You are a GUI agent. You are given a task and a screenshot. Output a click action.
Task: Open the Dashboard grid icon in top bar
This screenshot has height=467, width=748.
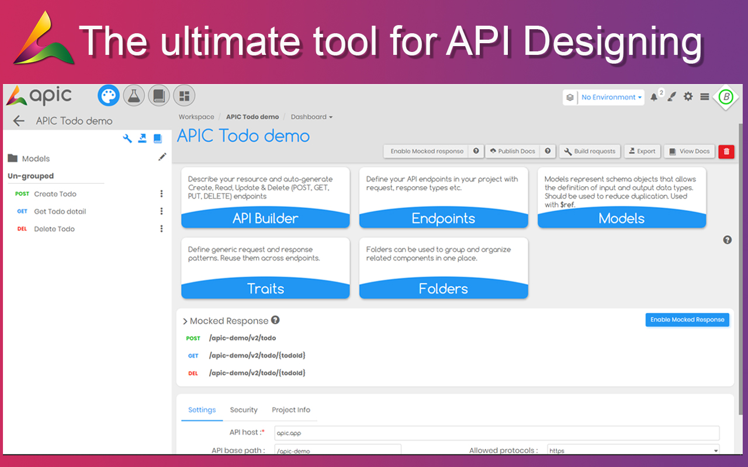click(184, 95)
